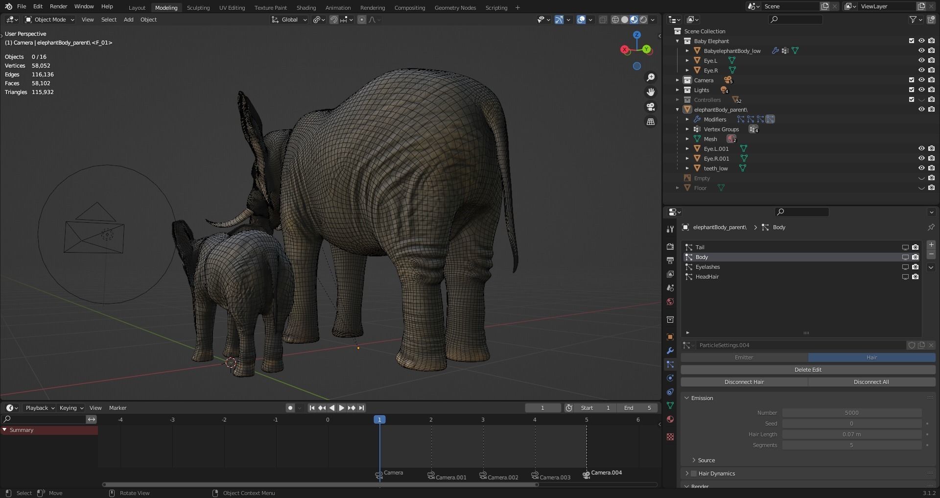Add a new particle system slot
This screenshot has width=940, height=498.
[931, 244]
